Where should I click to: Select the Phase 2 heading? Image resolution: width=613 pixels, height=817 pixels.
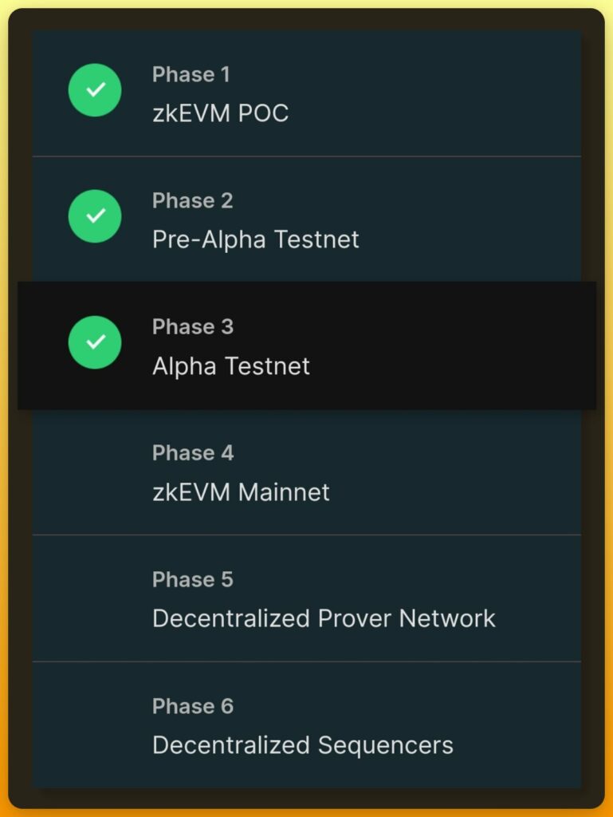tap(193, 200)
